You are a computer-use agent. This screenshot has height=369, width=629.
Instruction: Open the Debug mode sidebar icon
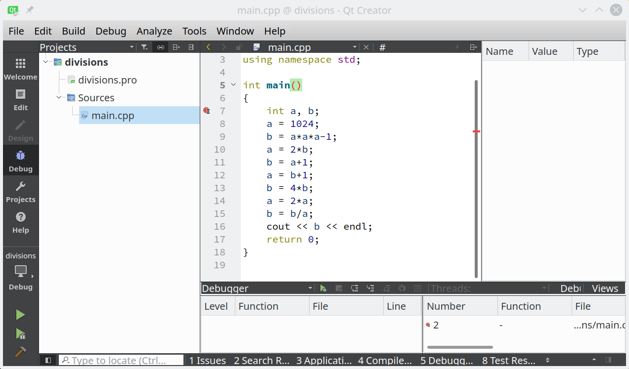tap(20, 161)
